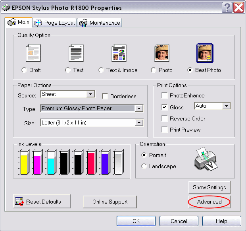Enable the Borderless checkbox

[105, 96]
